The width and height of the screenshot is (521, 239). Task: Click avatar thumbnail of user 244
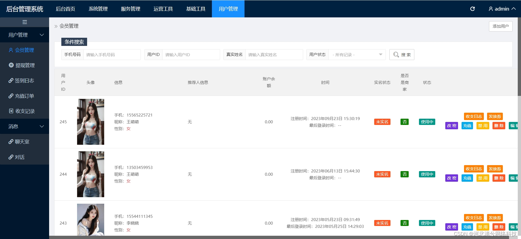(x=91, y=174)
